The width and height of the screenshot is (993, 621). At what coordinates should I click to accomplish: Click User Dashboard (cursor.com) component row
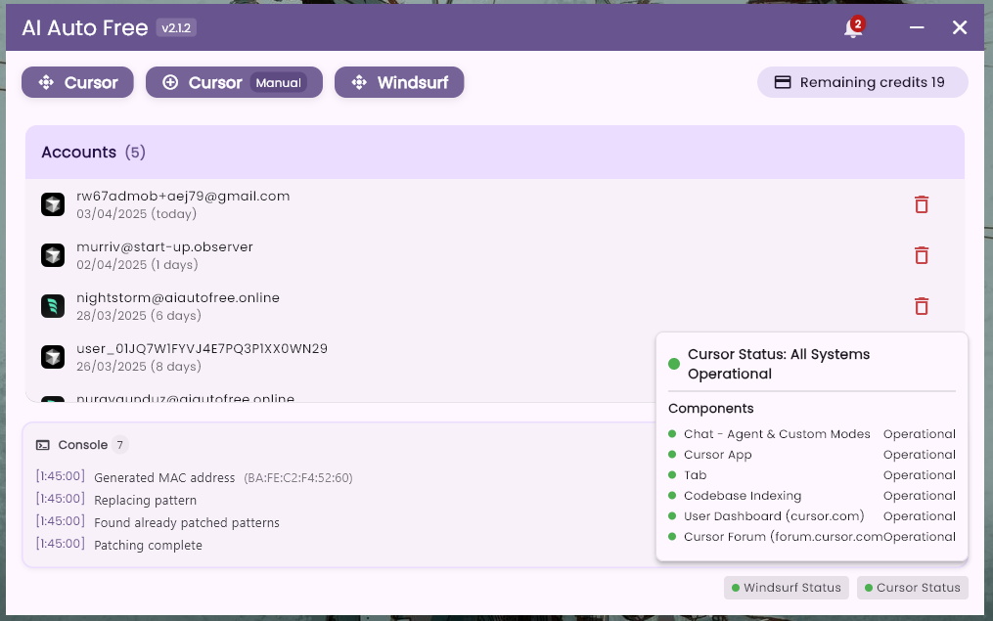click(x=812, y=516)
